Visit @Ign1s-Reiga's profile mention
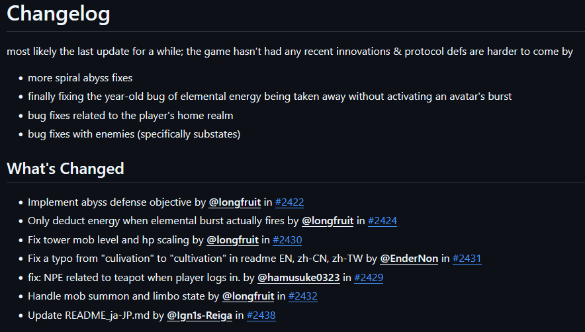The height and width of the screenshot is (332, 585). (200, 315)
